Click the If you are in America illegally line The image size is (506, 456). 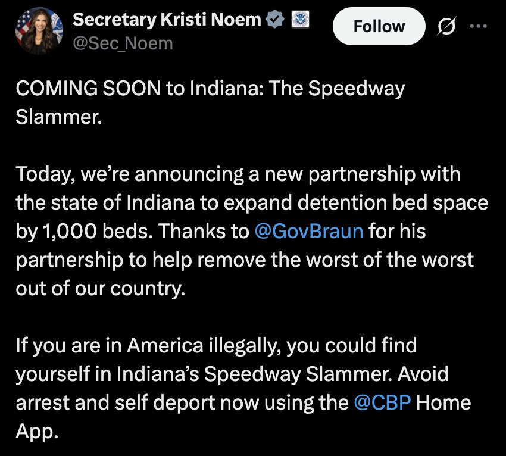pyautogui.click(x=216, y=346)
